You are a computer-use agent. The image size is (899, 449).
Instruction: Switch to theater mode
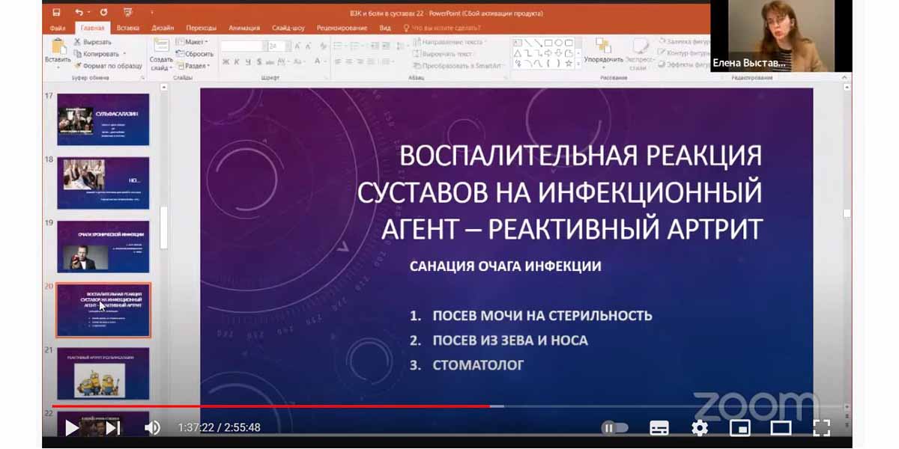coord(781,428)
